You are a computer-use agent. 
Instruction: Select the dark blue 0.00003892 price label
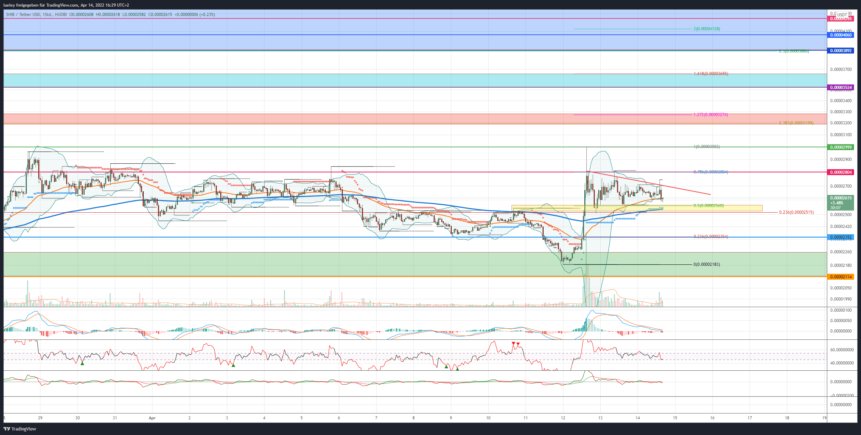[x=840, y=51]
